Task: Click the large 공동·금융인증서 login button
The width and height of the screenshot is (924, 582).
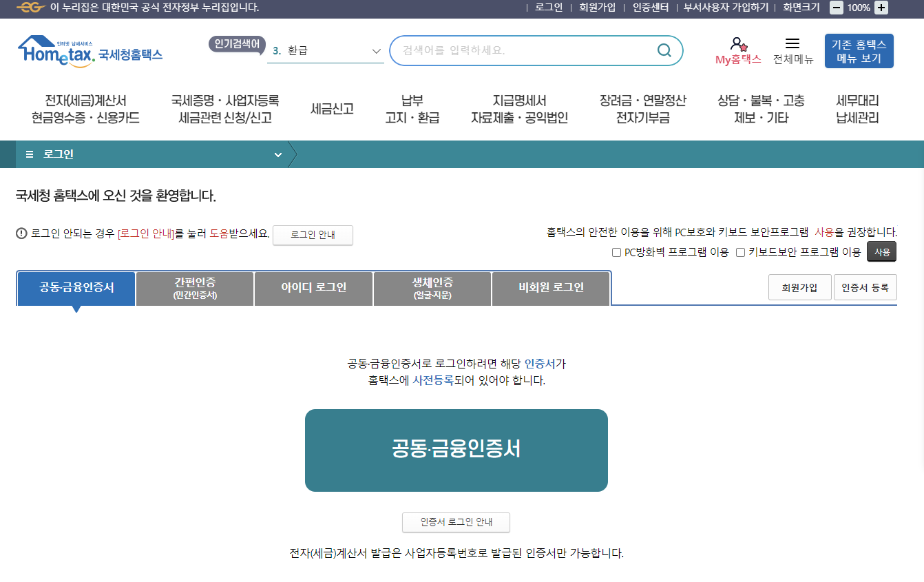Action: [x=456, y=450]
